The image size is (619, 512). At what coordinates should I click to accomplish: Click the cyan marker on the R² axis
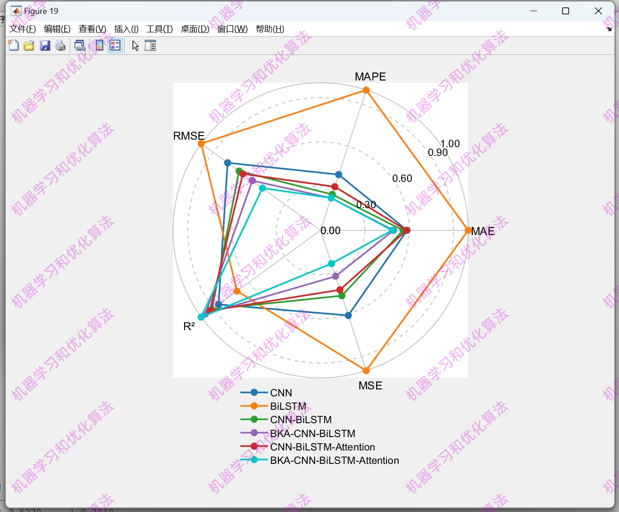(201, 317)
